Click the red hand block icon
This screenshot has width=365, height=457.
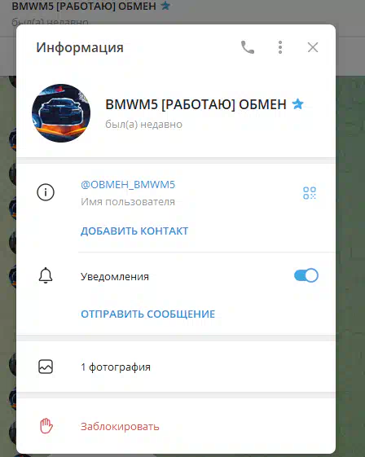tap(46, 426)
